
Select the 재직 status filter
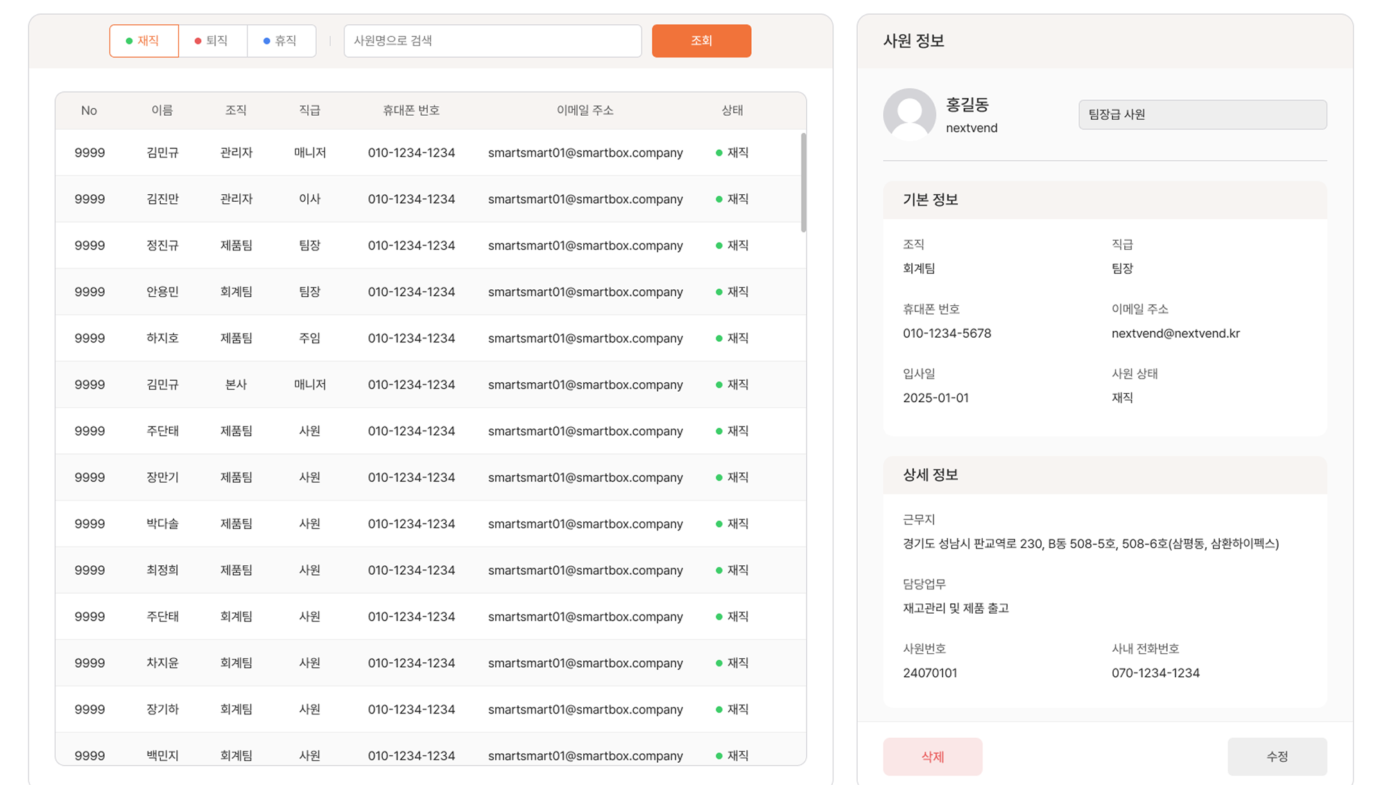point(144,40)
